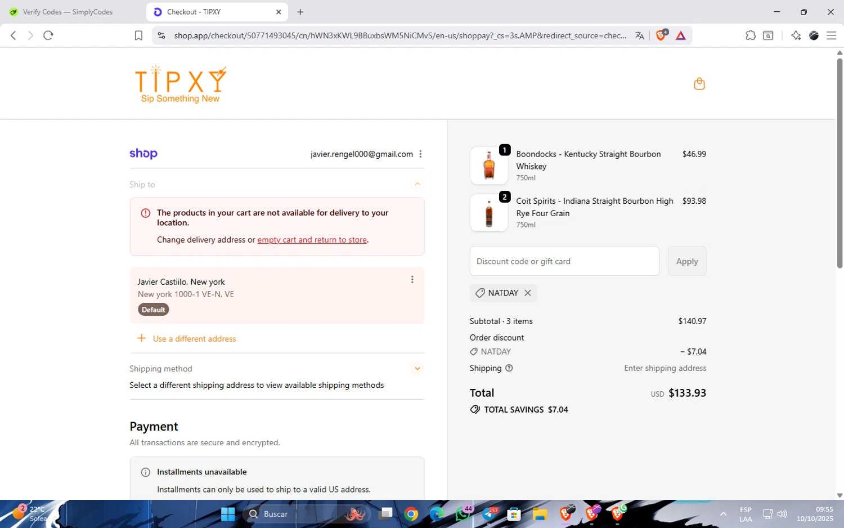Go forward in browser history
This screenshot has width=844, height=528.
click(30, 35)
